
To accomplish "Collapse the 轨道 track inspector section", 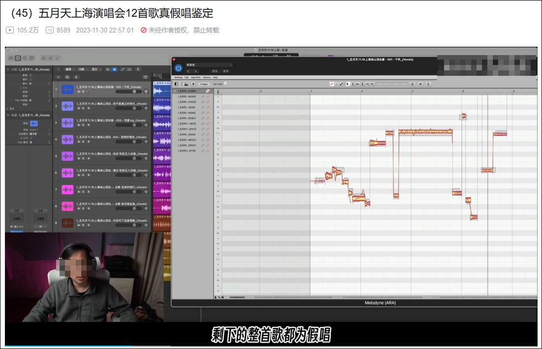I will click(x=8, y=115).
